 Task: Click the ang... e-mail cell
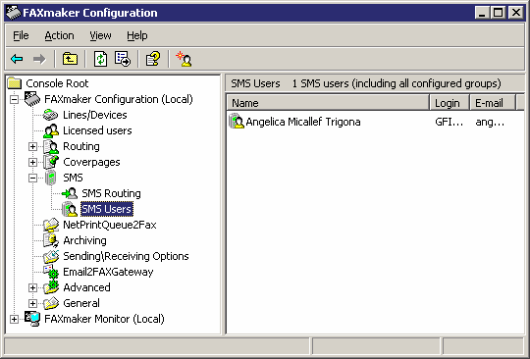click(x=490, y=122)
